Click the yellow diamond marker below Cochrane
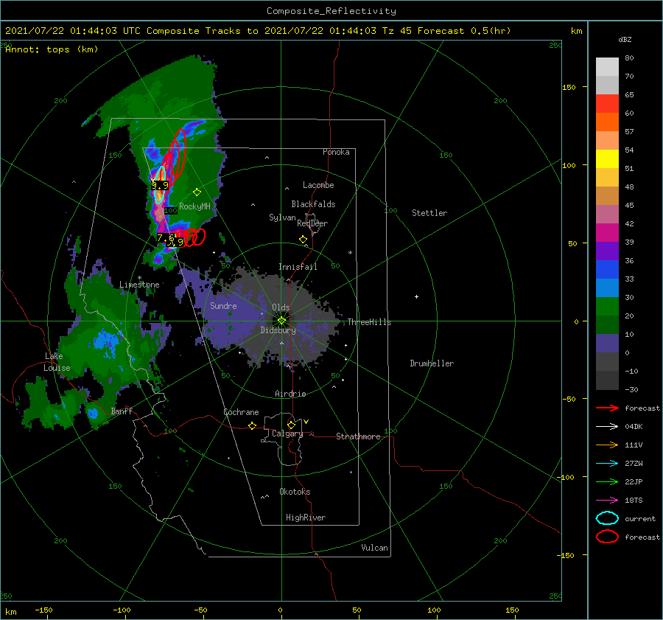Image resolution: width=663 pixels, height=620 pixels. (253, 426)
